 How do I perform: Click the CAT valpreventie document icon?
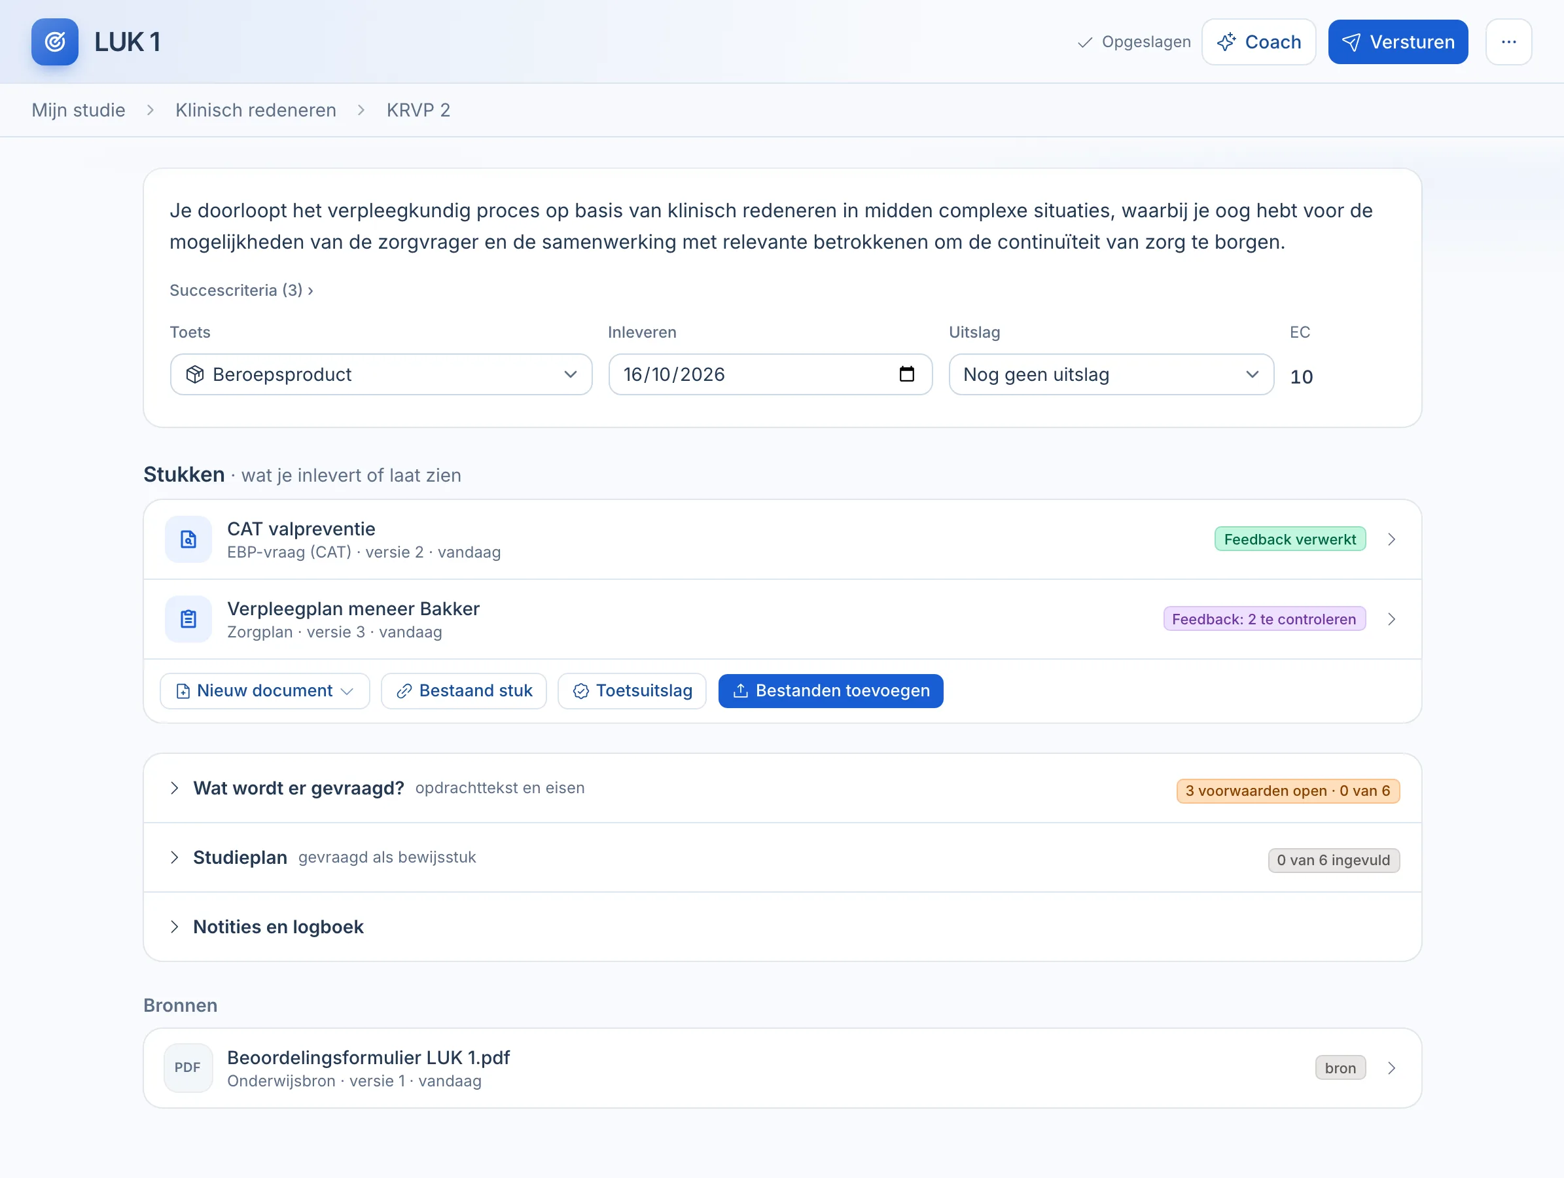pyautogui.click(x=188, y=539)
